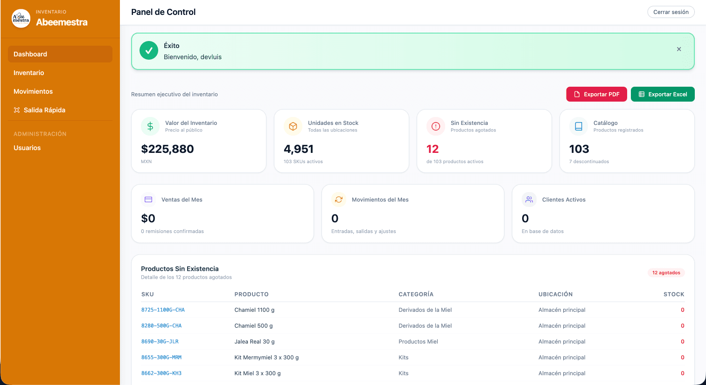Screen dimensions: 706x385
Task: Click the card icon beside Ventas del Mes
Action: [148, 199]
